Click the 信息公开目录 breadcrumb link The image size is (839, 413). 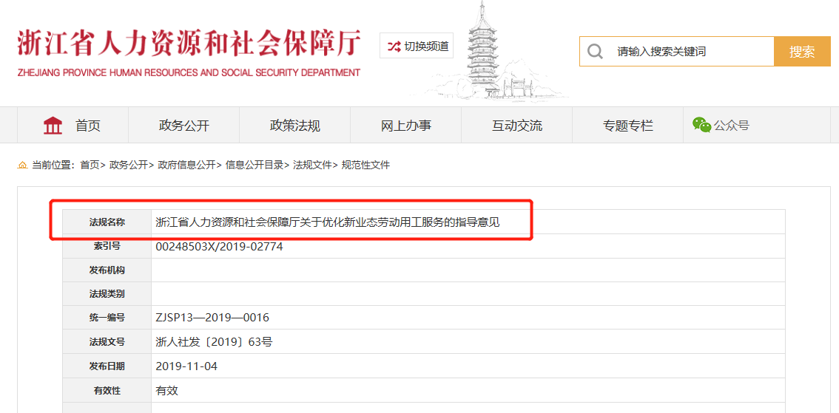[x=255, y=165]
